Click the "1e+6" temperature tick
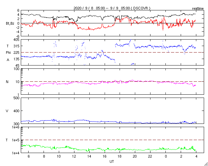 coord(16,127)
